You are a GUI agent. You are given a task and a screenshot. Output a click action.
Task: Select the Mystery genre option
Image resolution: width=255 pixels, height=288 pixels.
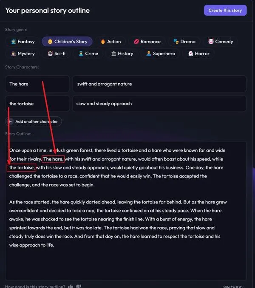click(23, 54)
